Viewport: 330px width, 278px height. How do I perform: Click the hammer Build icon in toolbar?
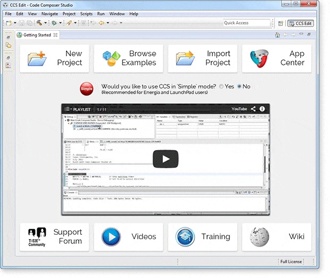point(39,23)
